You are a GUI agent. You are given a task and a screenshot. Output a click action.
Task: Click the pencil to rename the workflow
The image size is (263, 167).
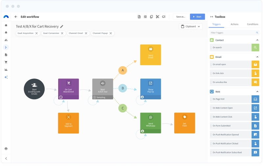click(x=62, y=27)
